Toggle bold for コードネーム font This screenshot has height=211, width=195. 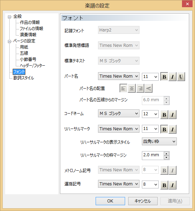(164, 115)
